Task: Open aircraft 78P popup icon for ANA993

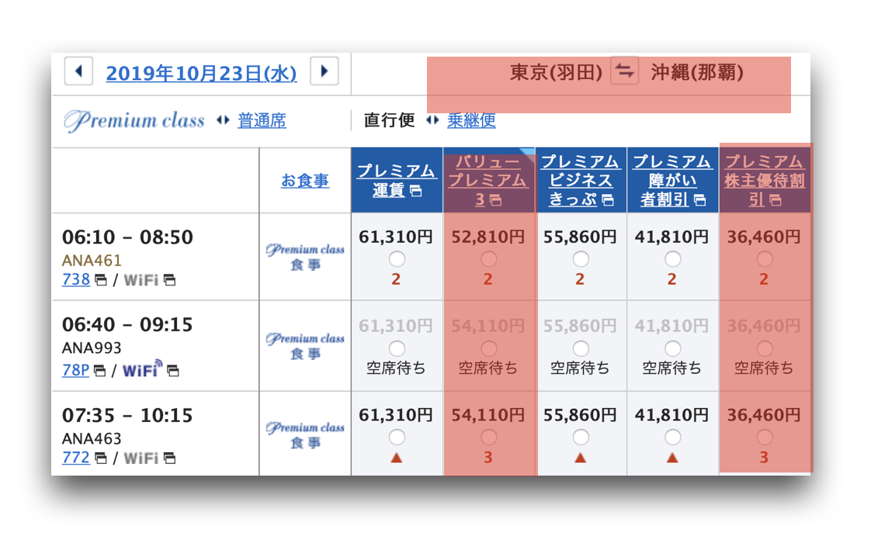Action: point(99,371)
